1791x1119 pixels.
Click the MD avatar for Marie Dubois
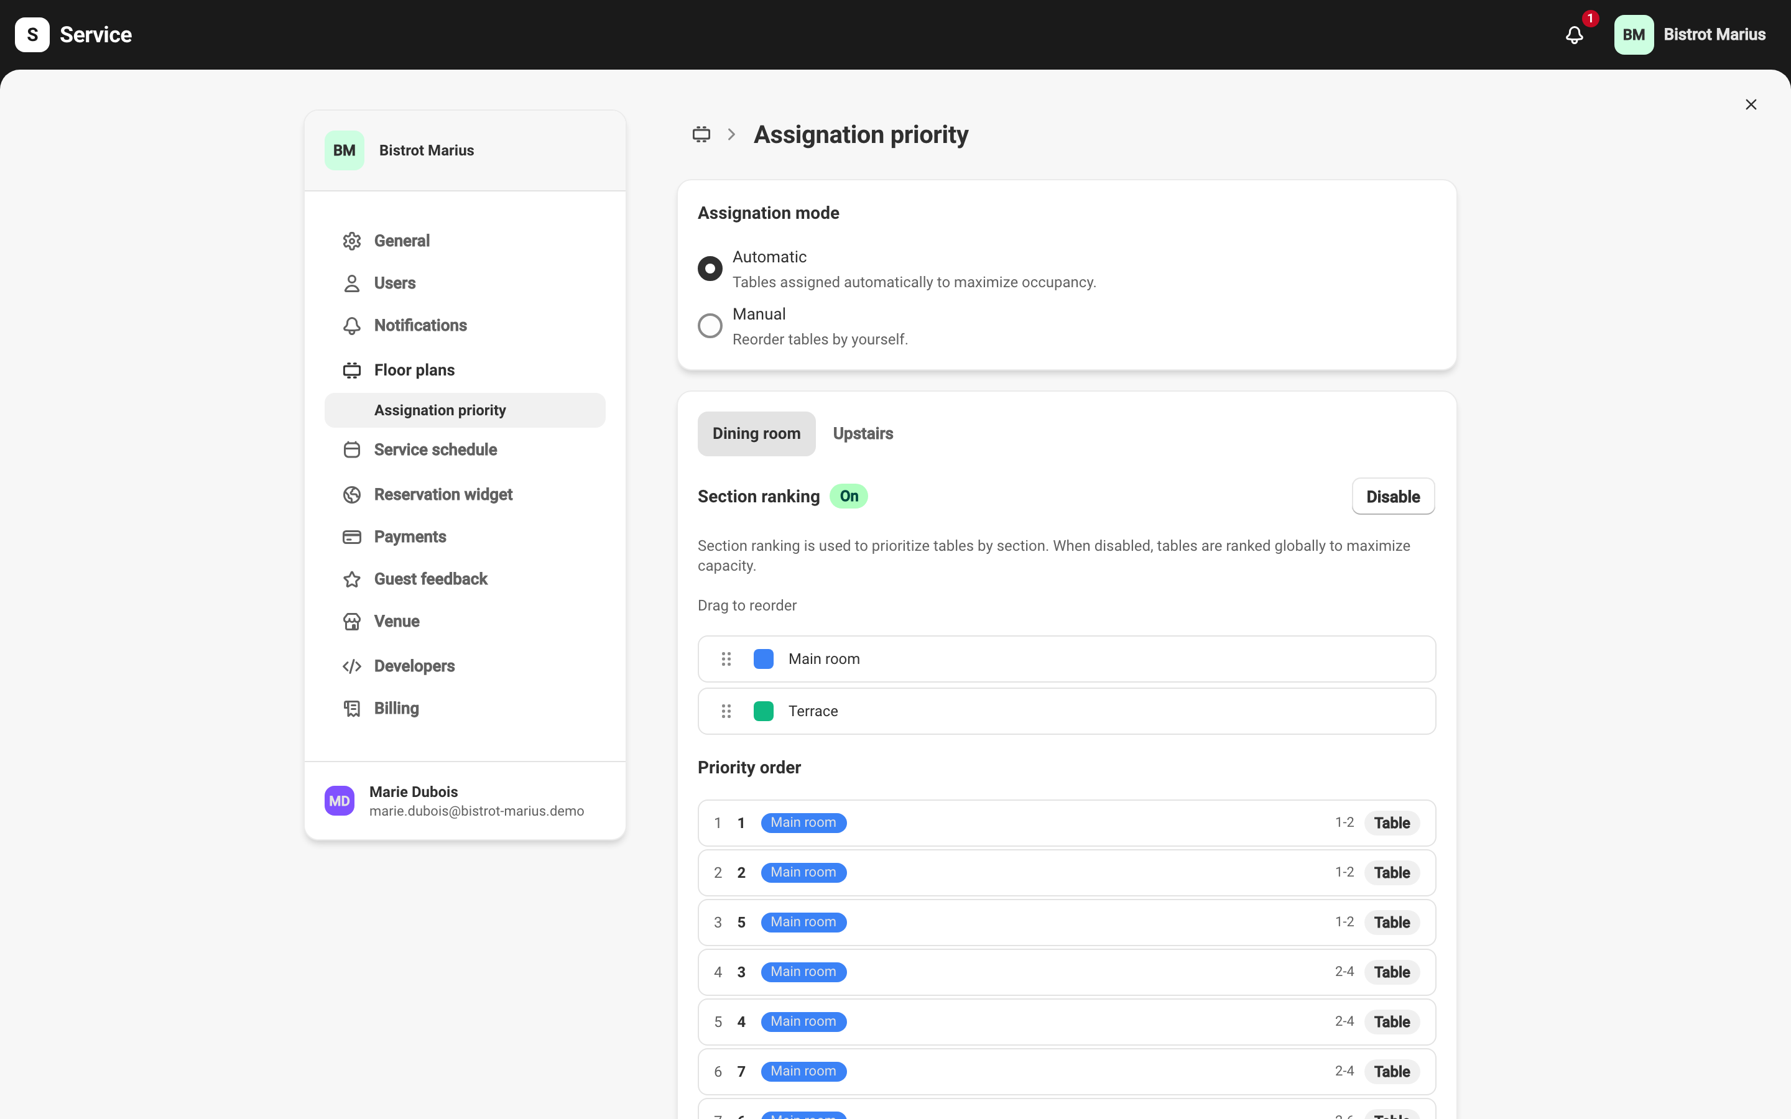pyautogui.click(x=339, y=801)
